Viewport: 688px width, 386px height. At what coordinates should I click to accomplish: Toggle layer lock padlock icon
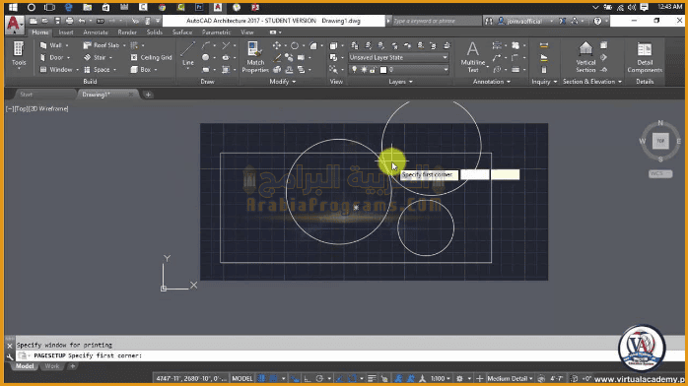tap(373, 70)
